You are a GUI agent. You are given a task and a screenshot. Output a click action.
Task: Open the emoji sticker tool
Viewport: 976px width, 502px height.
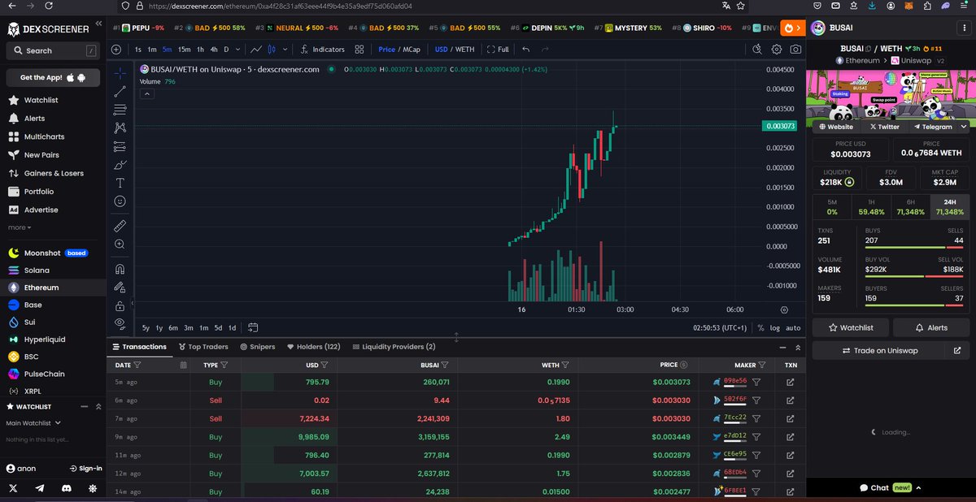click(x=120, y=201)
